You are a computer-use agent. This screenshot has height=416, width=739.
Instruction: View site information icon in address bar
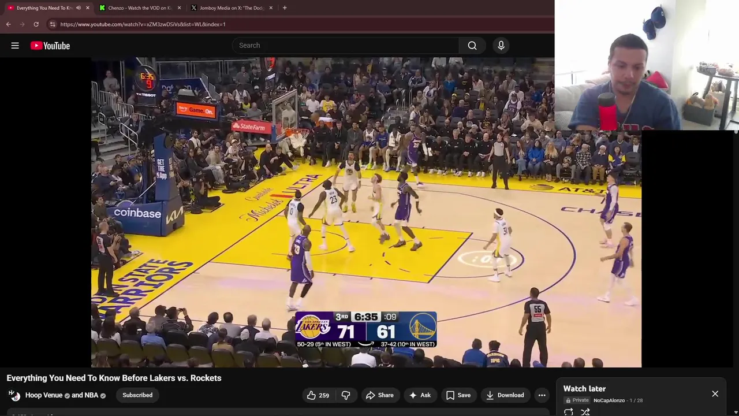pyautogui.click(x=53, y=24)
